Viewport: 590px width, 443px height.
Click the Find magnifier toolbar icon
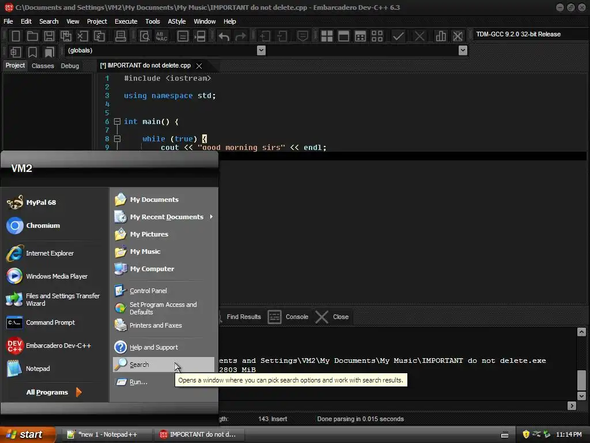pos(145,36)
